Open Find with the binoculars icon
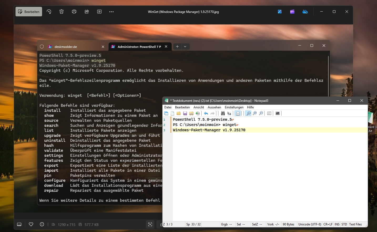 [223, 113]
